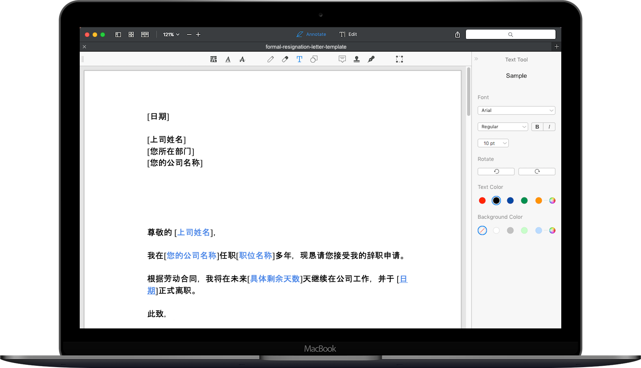Choose light green background color
This screenshot has width=641, height=368.
coord(524,231)
